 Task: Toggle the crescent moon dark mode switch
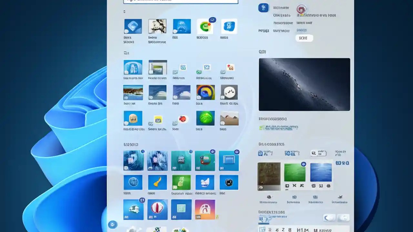[x=329, y=218]
